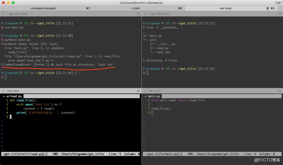Screen dimensions: 283x165
Task: Click the green full-screen window button
Action: coord(13,3)
